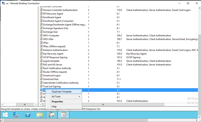Click Client Authentication purpose in last row
201x122 pixels.
[x=137, y=101]
